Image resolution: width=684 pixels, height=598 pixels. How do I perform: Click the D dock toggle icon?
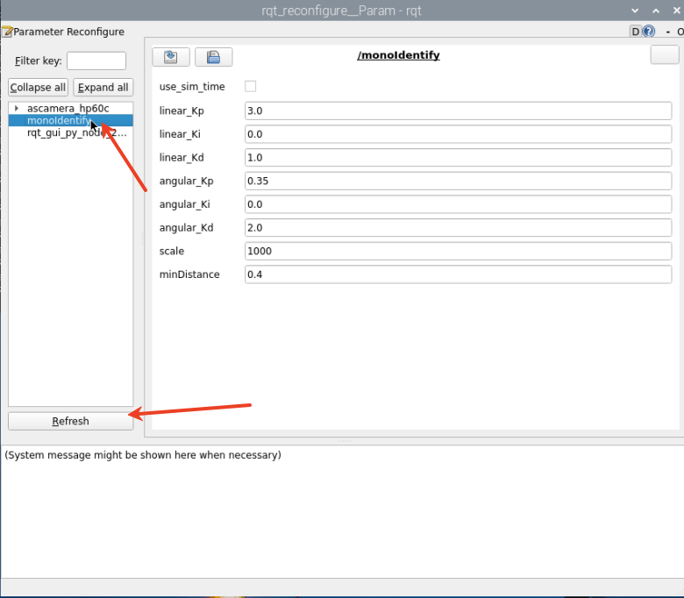pyautogui.click(x=636, y=32)
